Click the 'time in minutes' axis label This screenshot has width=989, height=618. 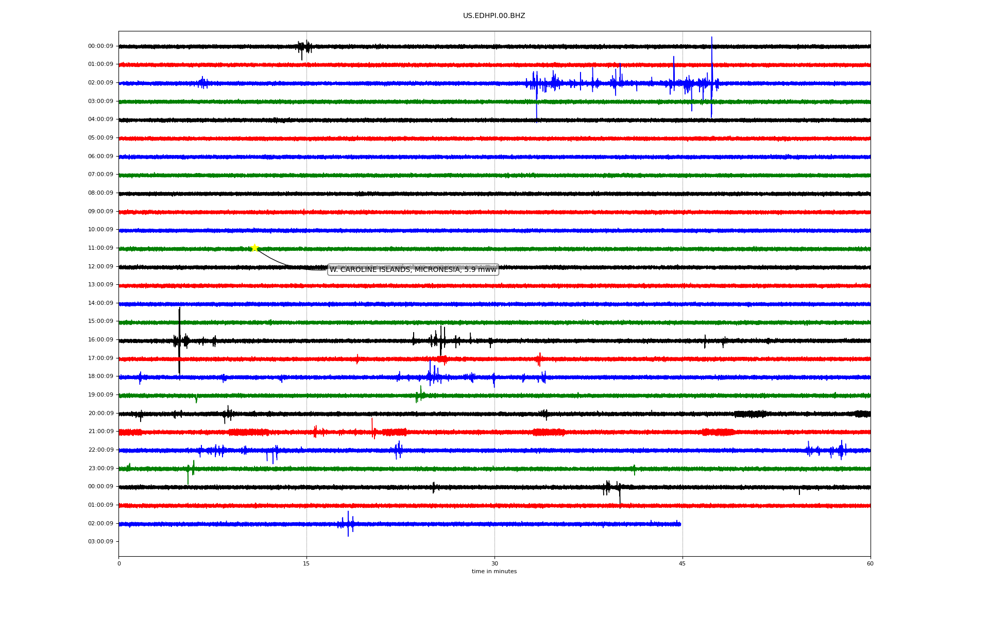(x=494, y=572)
